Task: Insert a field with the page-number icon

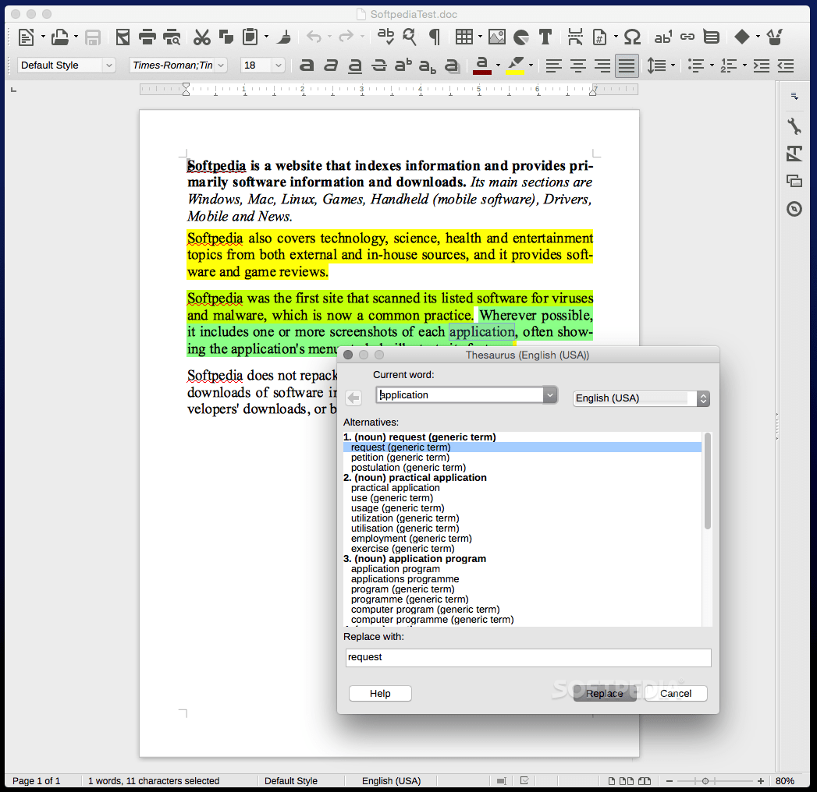Action: pyautogui.click(x=600, y=37)
